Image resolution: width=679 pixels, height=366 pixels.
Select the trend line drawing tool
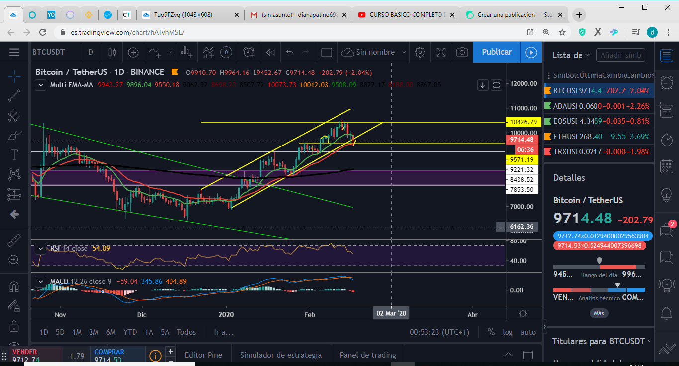(14, 95)
